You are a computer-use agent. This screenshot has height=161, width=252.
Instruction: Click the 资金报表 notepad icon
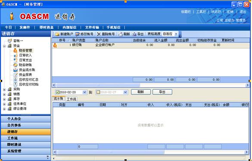coord(16,75)
